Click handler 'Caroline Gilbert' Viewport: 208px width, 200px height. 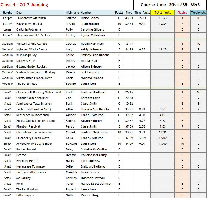point(92,29)
